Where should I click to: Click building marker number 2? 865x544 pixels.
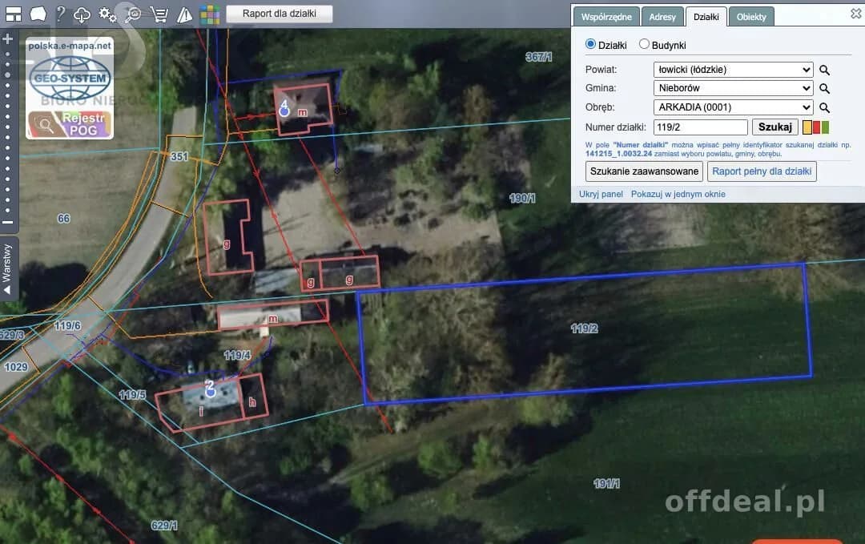coord(210,389)
